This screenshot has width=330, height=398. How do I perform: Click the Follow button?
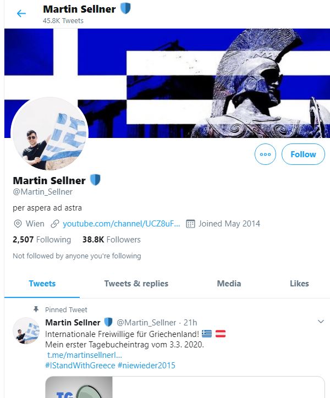[303, 154]
